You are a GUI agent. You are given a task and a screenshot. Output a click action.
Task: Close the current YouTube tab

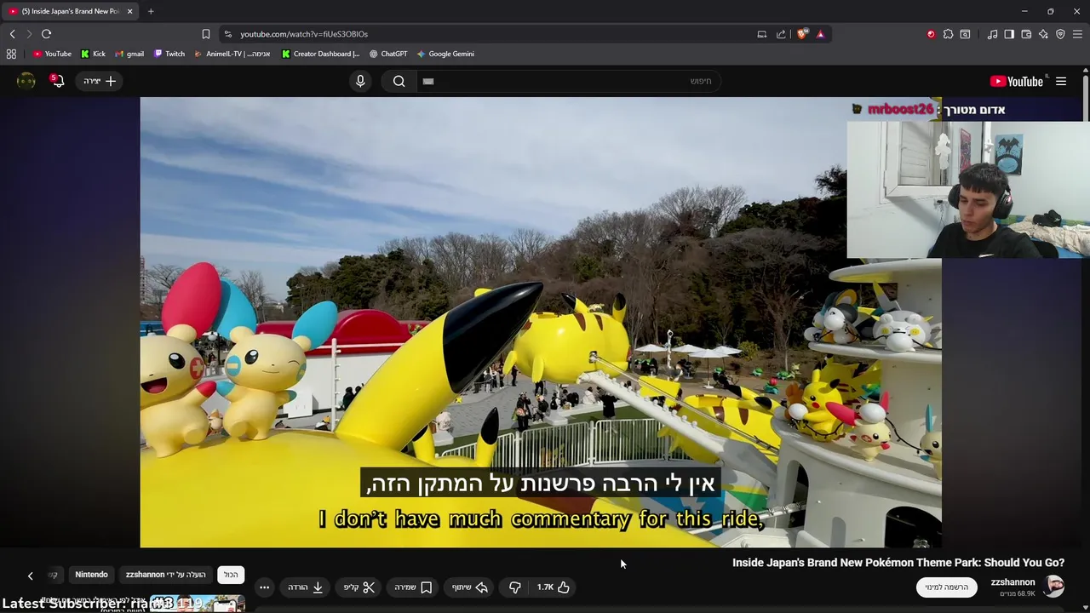(130, 11)
